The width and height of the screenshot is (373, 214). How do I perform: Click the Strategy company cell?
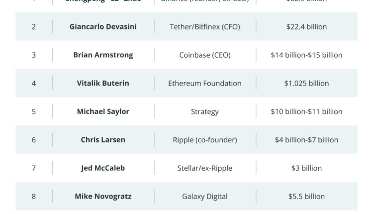pos(205,111)
